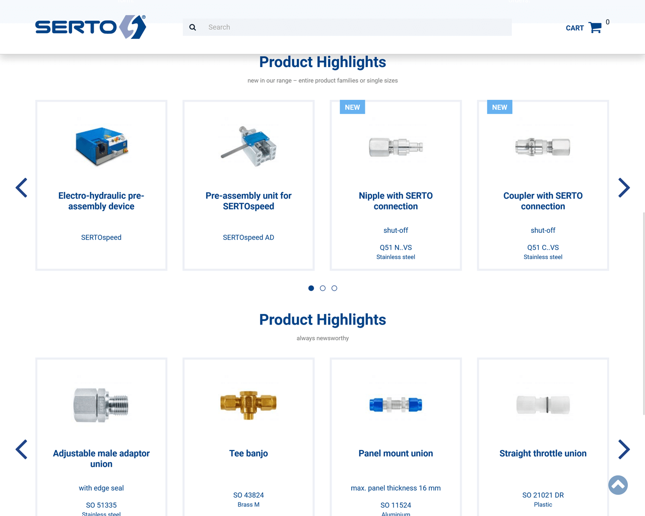The image size is (645, 516).
Task: Select third carousel pagination dot
Action: point(334,288)
